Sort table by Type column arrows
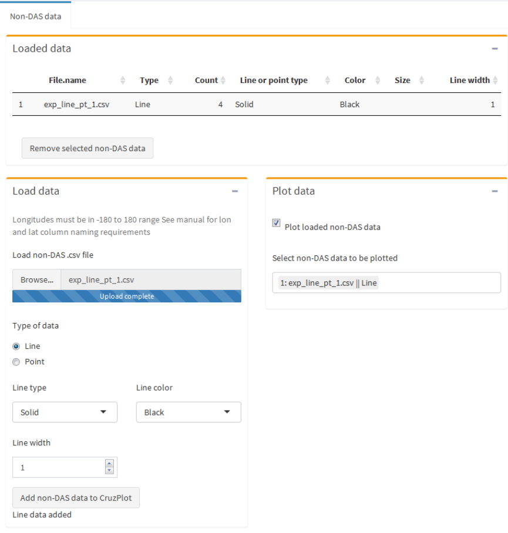Screen dimensions: 508x533 tap(170, 80)
